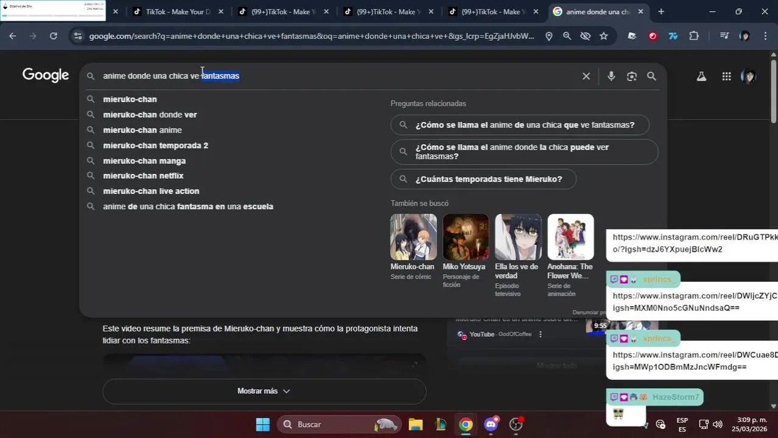This screenshot has width=778, height=438.
Task: Choose suggestion mieruko-chan manga
Action: (144, 161)
